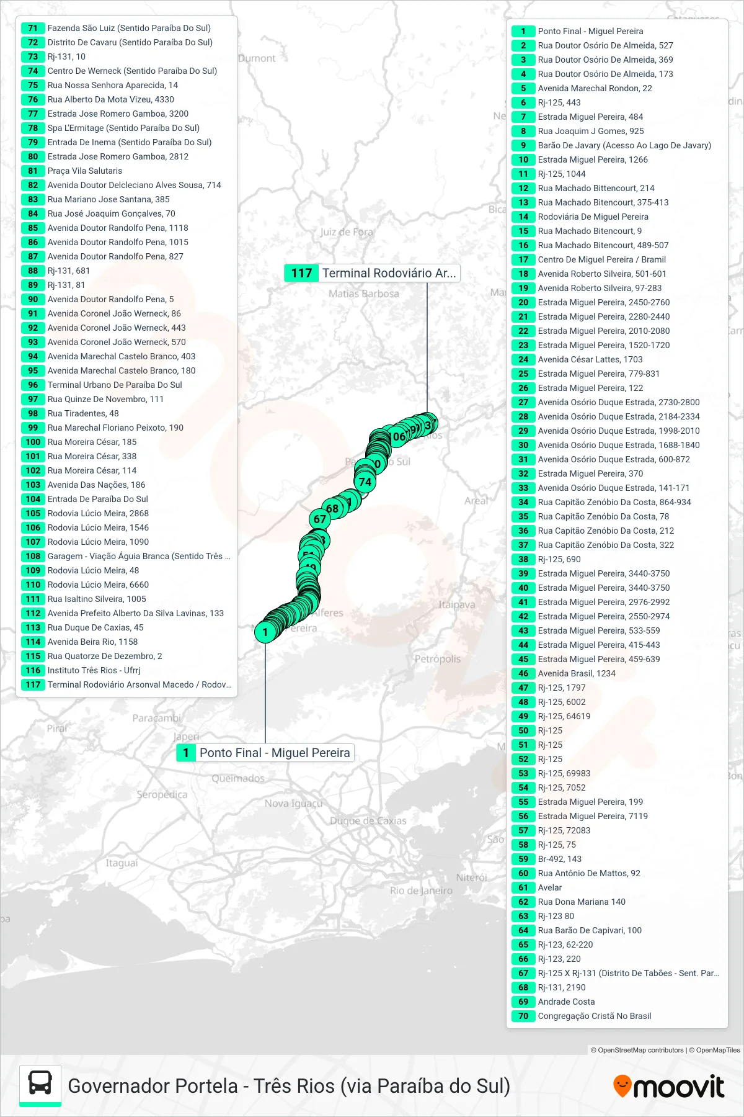
Task: Select stop 5 Avenida Marechal Rondon, 22
Action: 617,88
